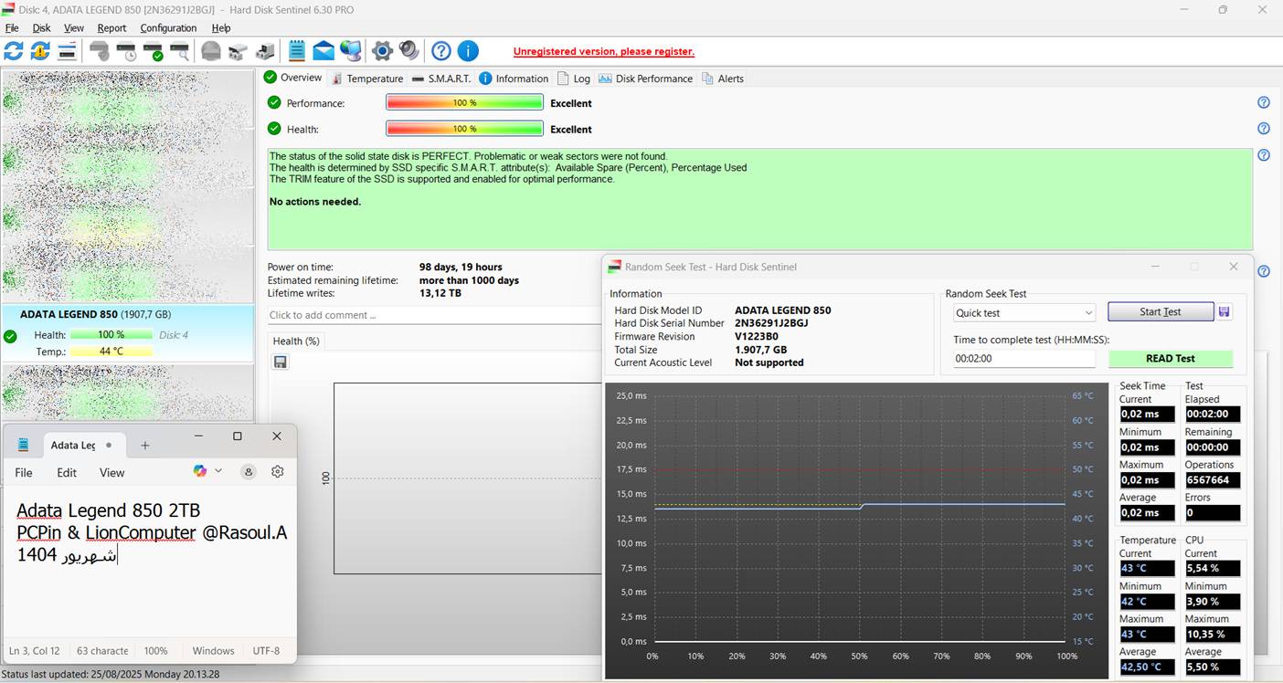
Task: Click the green Health bar in the disk list
Action: pos(111,335)
